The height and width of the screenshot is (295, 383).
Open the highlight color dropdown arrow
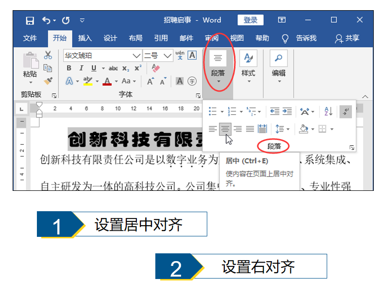pos(97,81)
